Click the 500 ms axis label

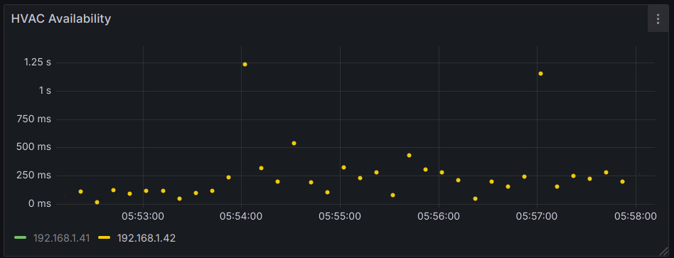(x=34, y=147)
